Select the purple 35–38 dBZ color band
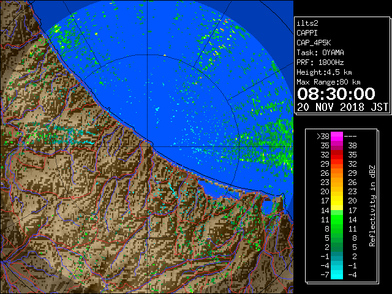The image size is (392, 294). click(x=337, y=146)
